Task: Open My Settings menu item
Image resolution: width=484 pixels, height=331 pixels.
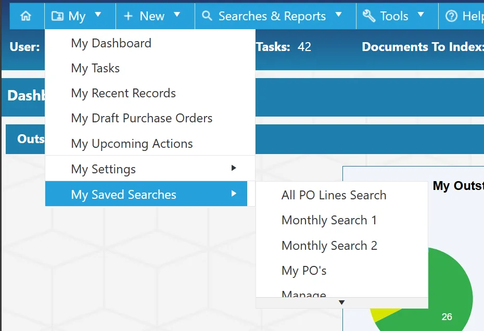Action: click(150, 169)
